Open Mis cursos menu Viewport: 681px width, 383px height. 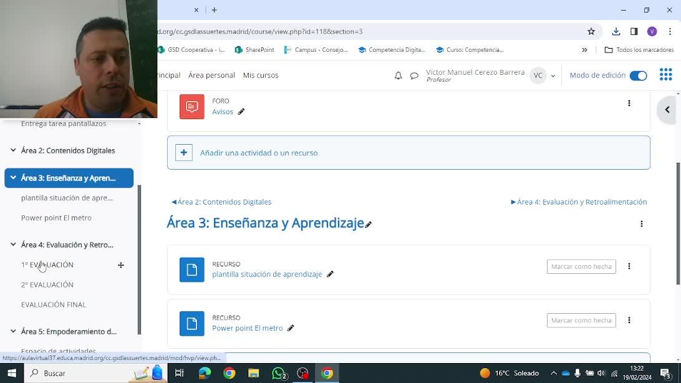point(261,75)
